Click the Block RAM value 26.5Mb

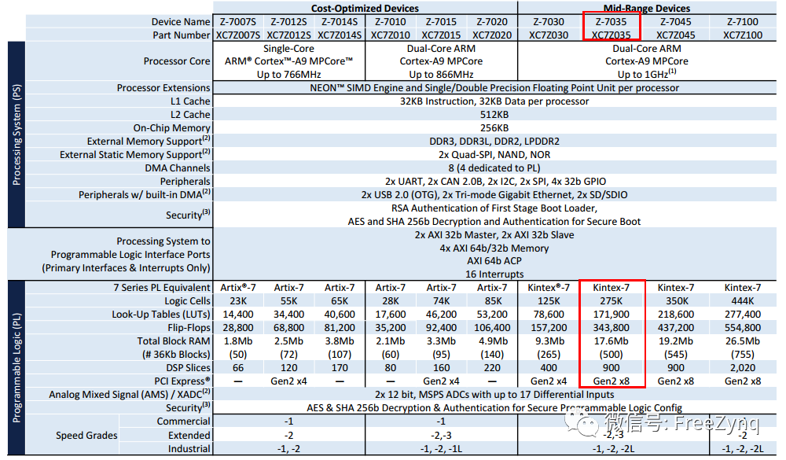[743, 341]
